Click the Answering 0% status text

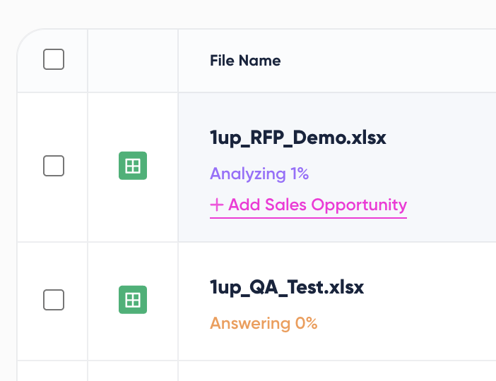point(264,323)
